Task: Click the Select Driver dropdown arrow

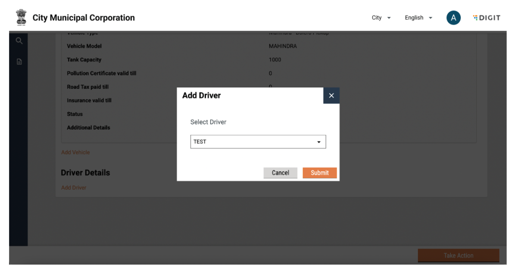Action: pos(319,142)
